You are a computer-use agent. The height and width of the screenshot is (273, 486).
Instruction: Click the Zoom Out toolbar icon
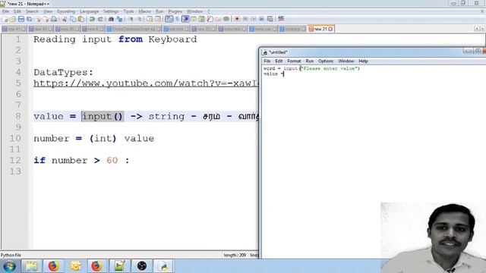point(140,19)
